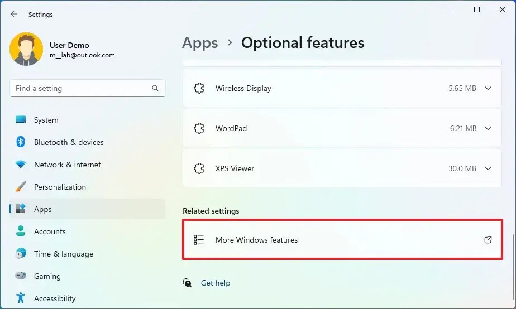Open System settings
The height and width of the screenshot is (309, 516).
click(88, 120)
